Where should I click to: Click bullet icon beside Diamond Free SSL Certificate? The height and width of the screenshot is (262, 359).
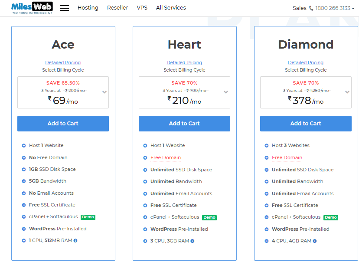point(266,205)
